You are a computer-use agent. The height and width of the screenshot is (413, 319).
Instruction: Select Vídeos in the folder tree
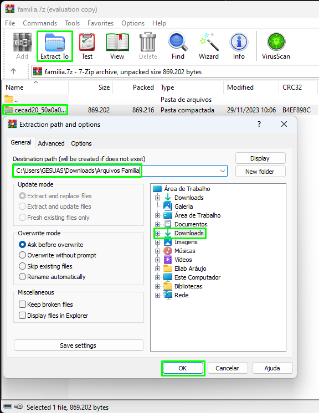click(183, 260)
